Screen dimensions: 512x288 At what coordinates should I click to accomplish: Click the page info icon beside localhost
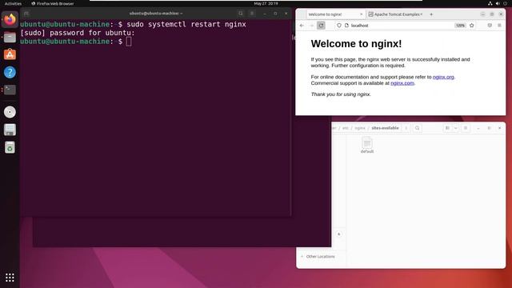tap(346, 26)
